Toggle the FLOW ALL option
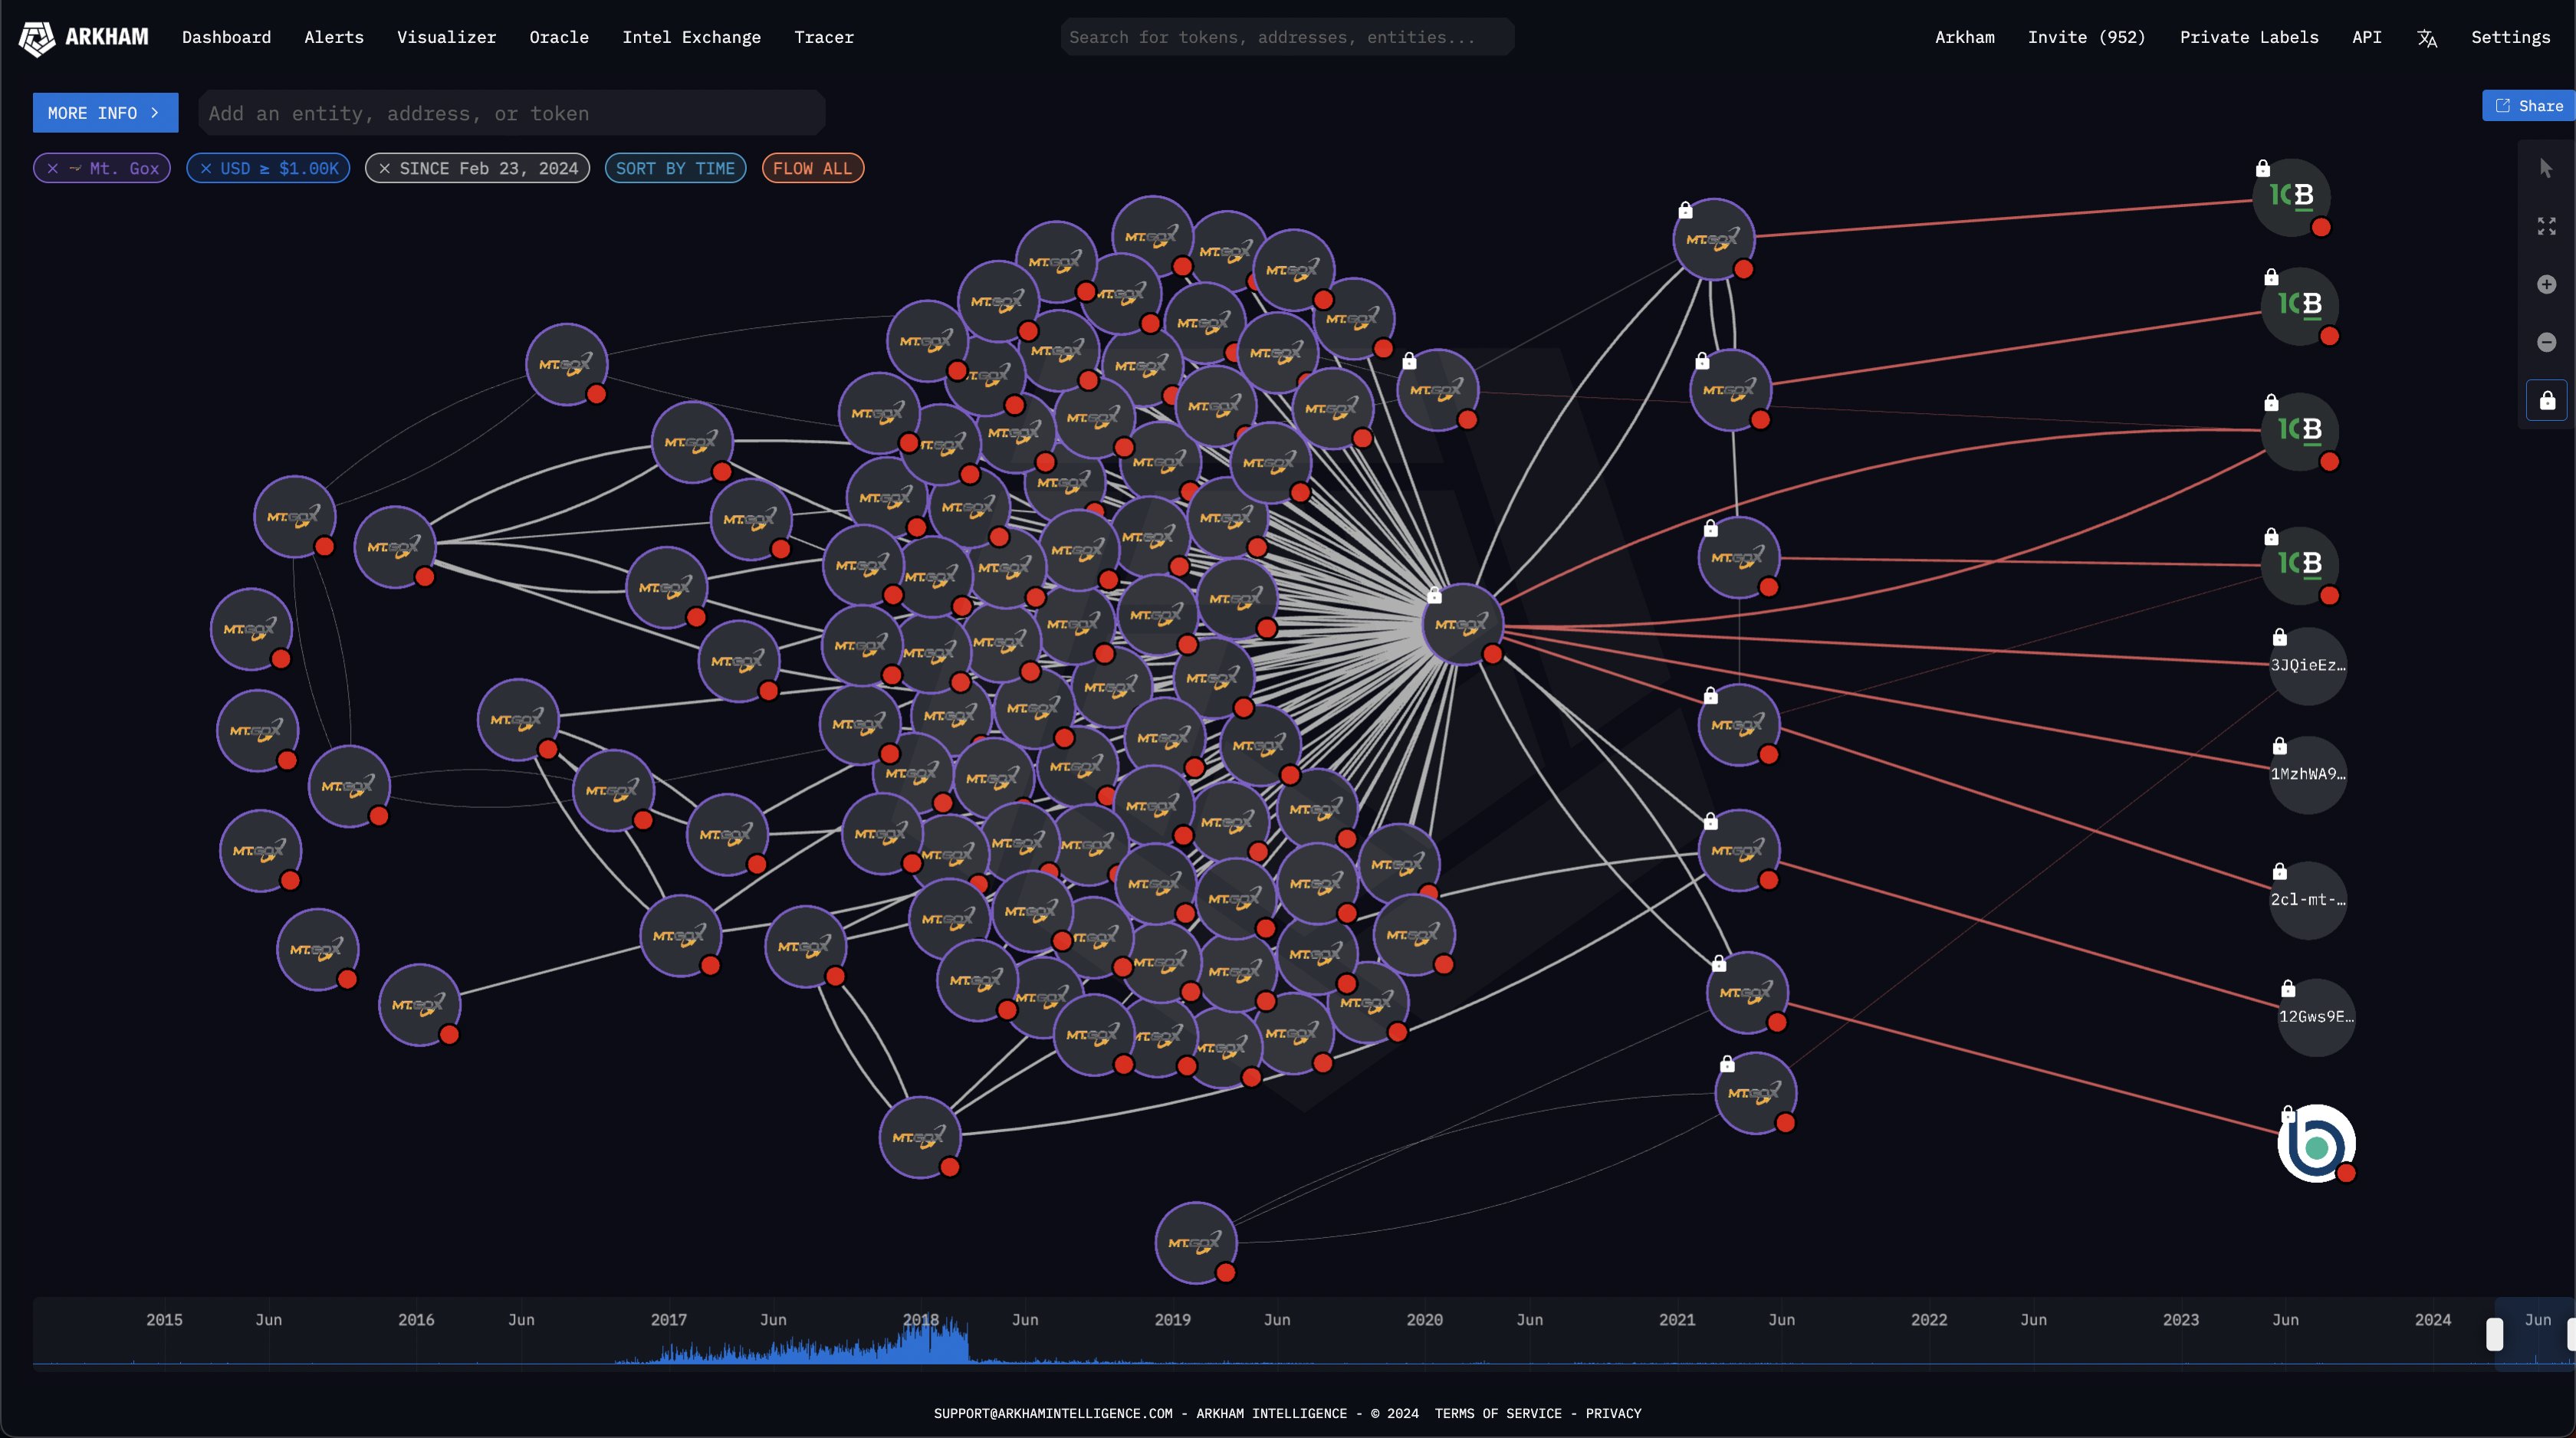Viewport: 2576px width, 1438px height. [812, 168]
